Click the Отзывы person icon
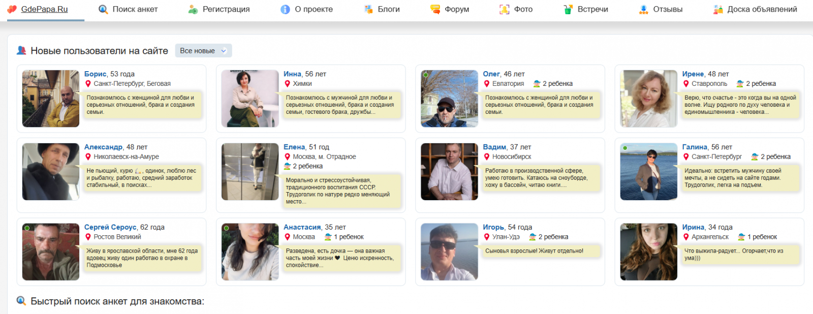This screenshot has height=314, width=813. (643, 9)
